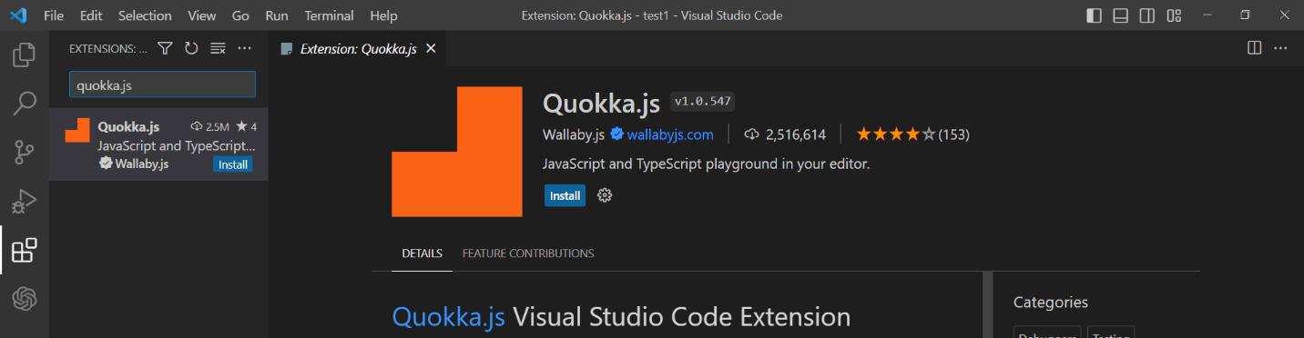This screenshot has width=1304, height=338.
Task: Open the Quokka.js heading link in readme
Action: 448,316
